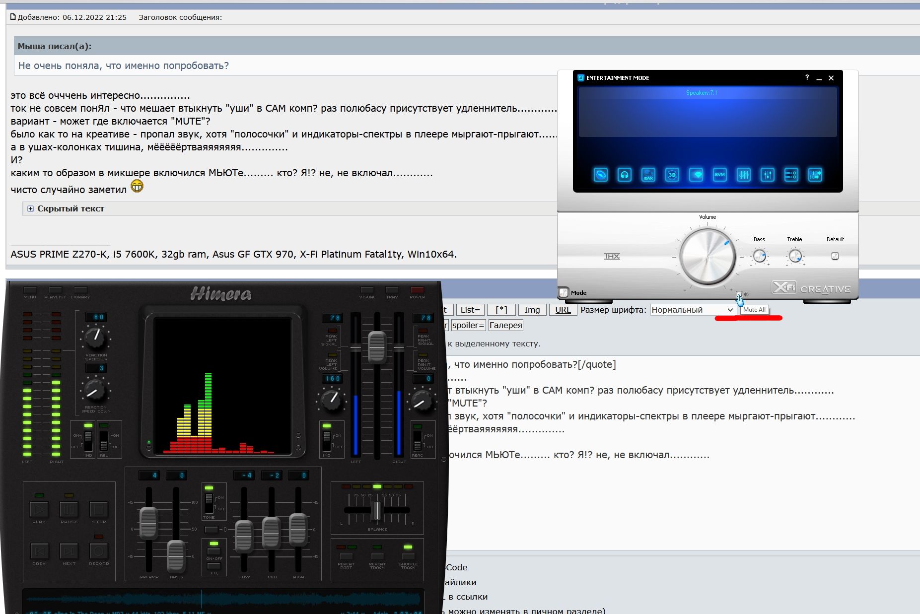Toggle the REAC switch in Himera

point(418,441)
